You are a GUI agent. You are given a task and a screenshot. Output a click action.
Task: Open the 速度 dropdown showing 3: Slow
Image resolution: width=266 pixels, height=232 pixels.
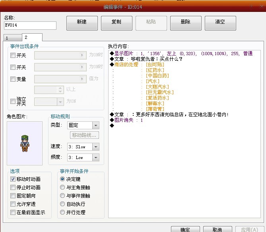(96, 147)
